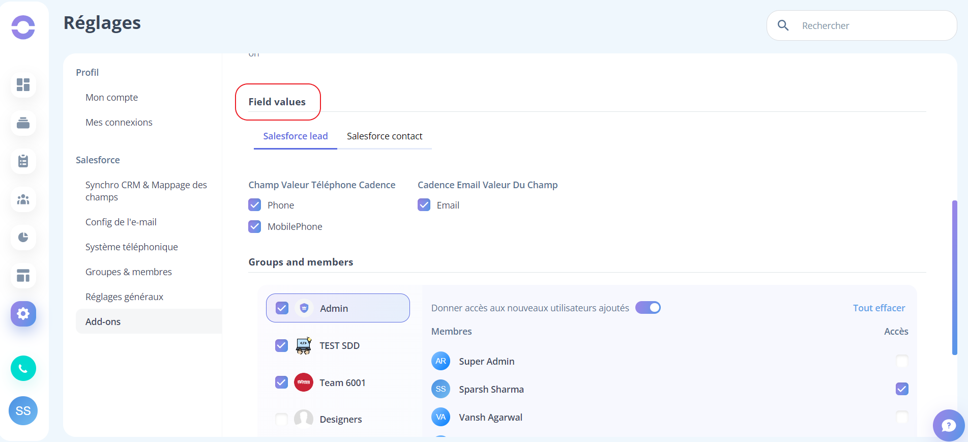This screenshot has width=968, height=442.
Task: Open Groupes & membres settings
Action: (x=129, y=272)
